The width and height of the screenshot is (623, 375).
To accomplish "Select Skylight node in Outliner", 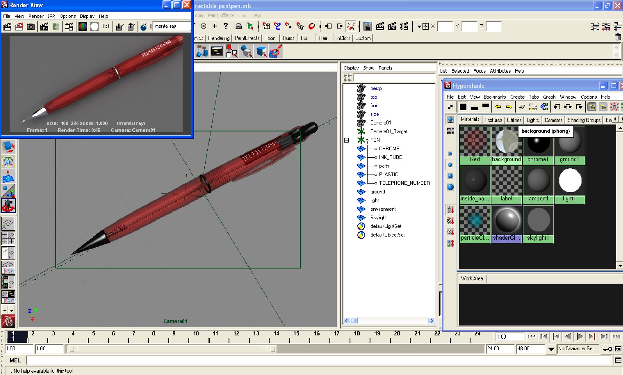I will pyautogui.click(x=378, y=218).
